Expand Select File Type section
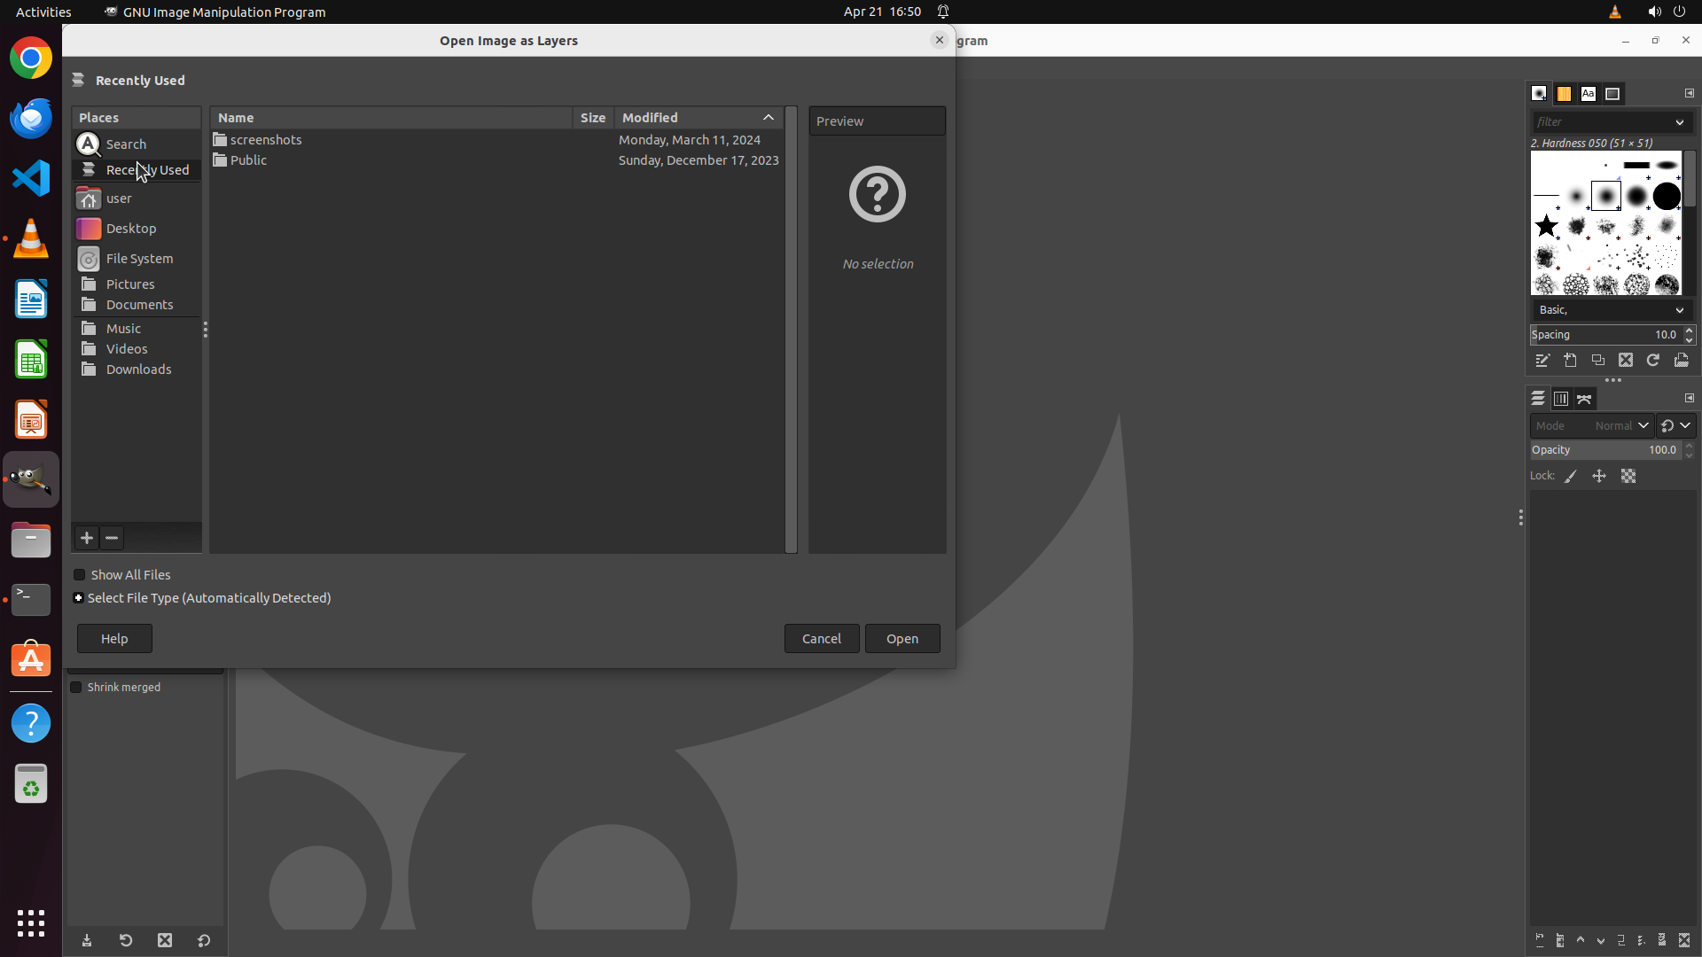Viewport: 1702px width, 957px height. tap(79, 598)
